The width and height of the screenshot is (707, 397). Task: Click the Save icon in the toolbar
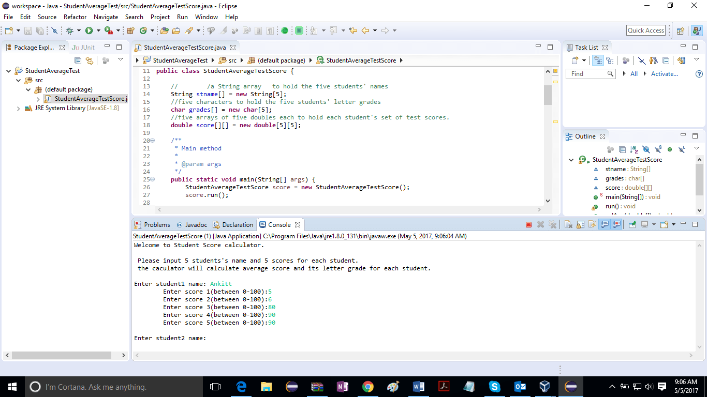point(28,30)
